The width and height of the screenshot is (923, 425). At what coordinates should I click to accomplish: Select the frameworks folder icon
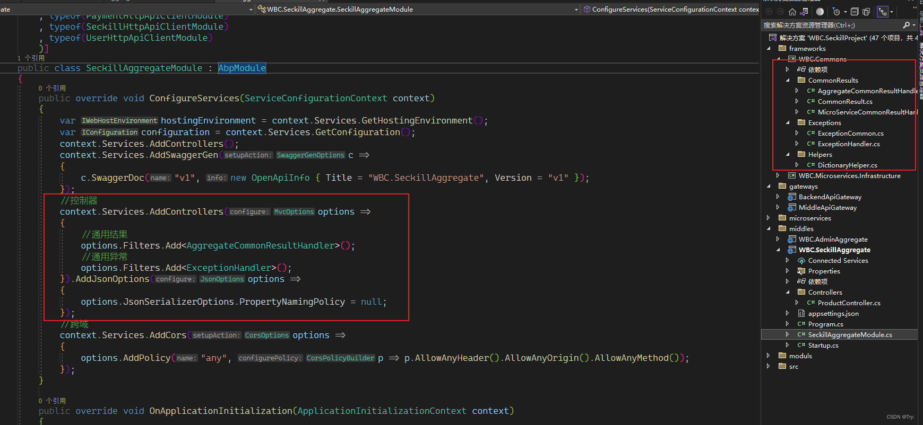(x=782, y=48)
